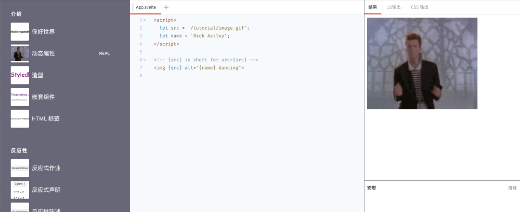The image size is (520, 212).
Task: Click the Styled! thumbnail
Action: 20,75
